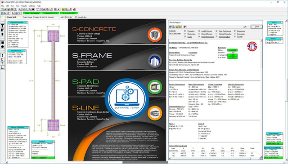Click the bottom horizontal scrollbar thumb
288x164 pixels.
145,162
